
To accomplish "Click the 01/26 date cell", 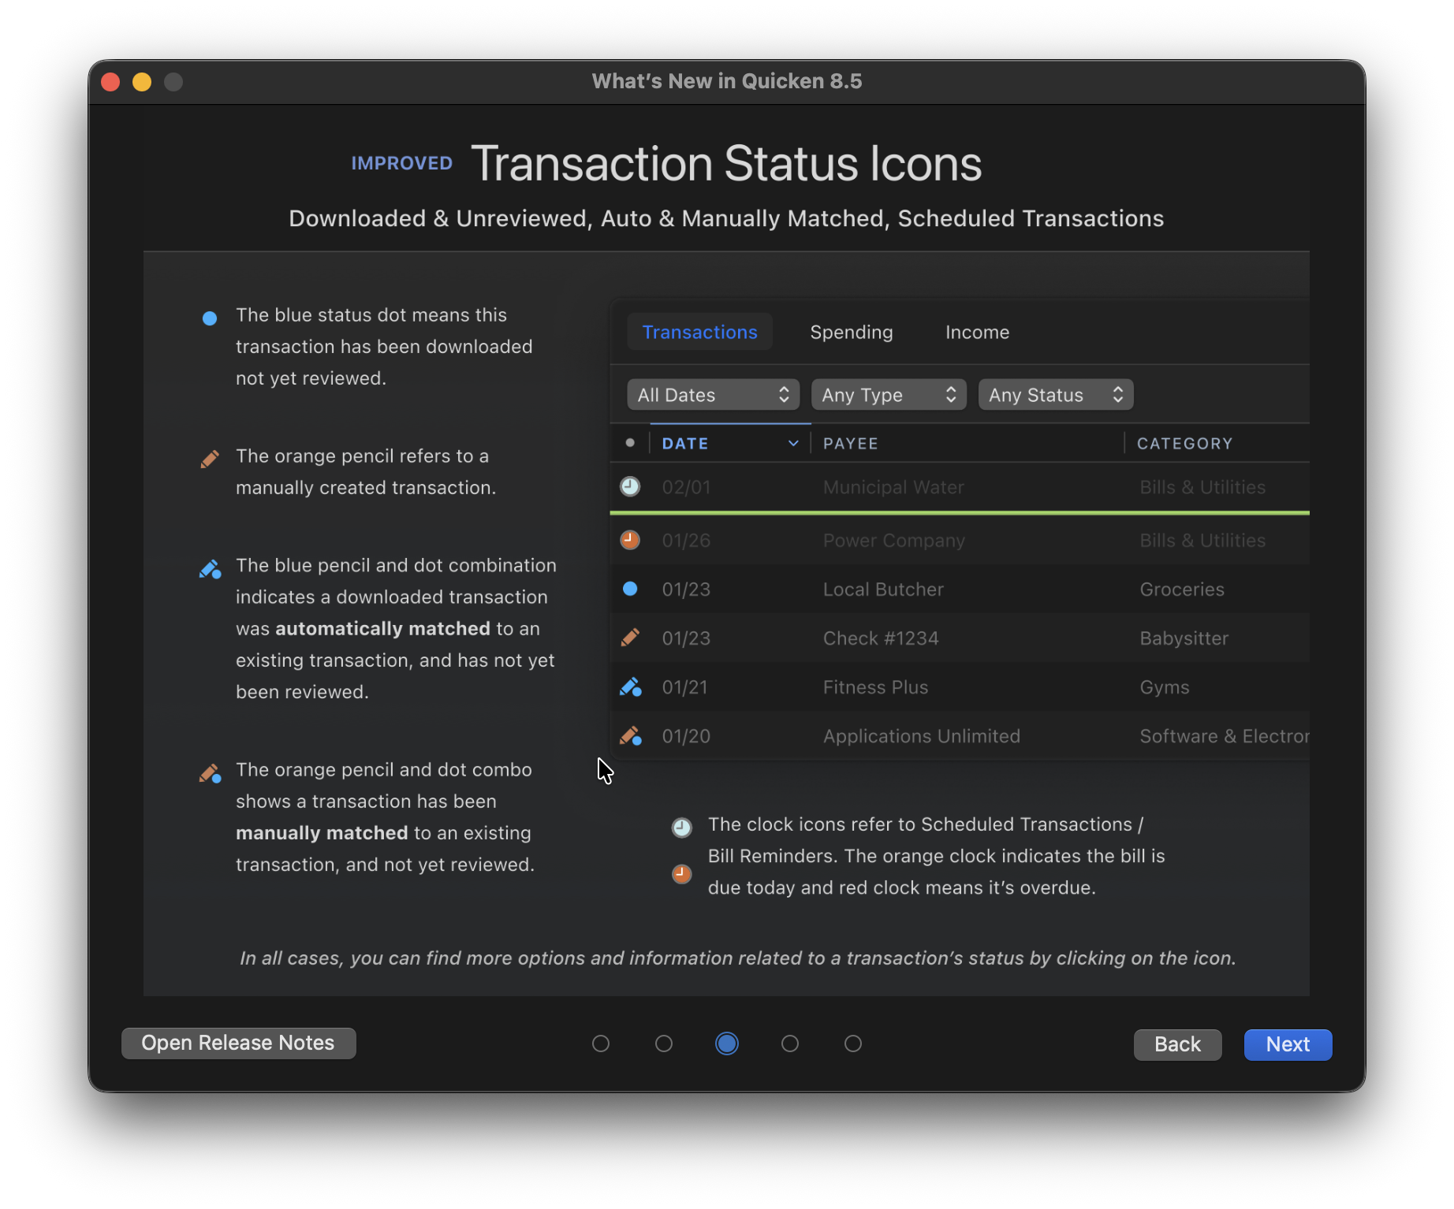I will point(687,541).
